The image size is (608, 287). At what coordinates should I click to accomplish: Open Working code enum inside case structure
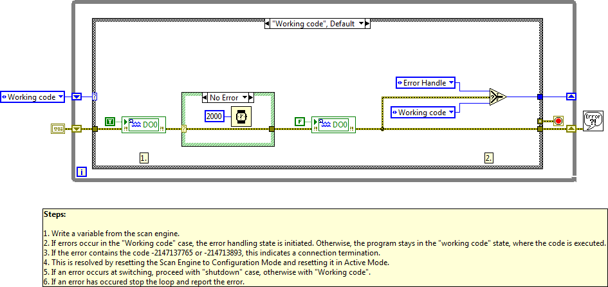pos(423,113)
